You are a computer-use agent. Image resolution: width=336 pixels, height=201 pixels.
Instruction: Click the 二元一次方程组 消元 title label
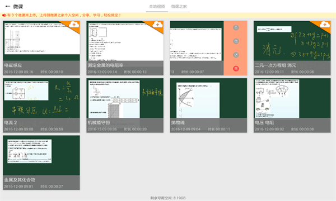276,65
